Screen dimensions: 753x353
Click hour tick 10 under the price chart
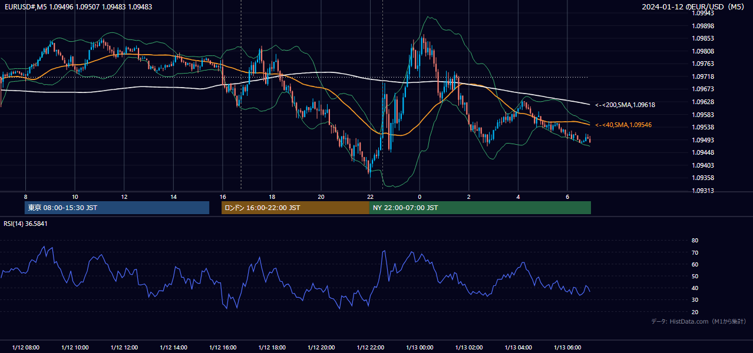point(75,197)
